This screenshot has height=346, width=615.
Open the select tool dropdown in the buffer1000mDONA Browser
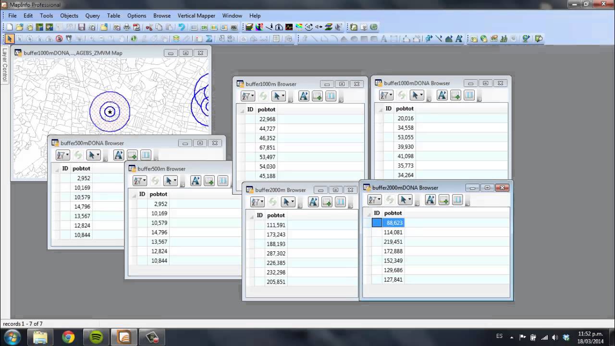(x=417, y=95)
